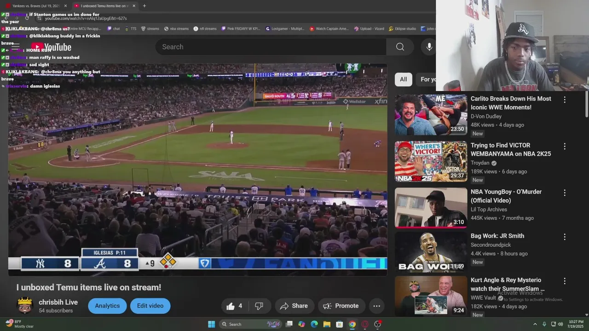Open File Explorer from the taskbar
Viewport: 589px width, 331px height.
(327, 324)
